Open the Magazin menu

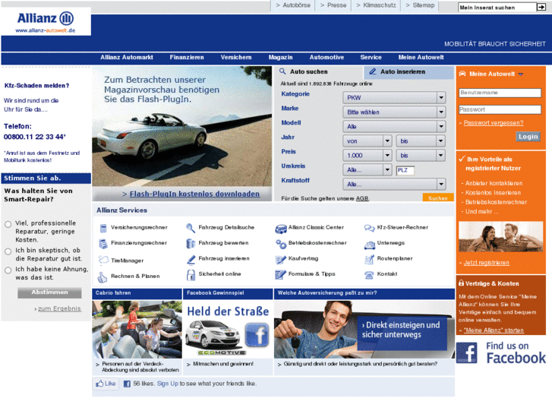click(281, 58)
